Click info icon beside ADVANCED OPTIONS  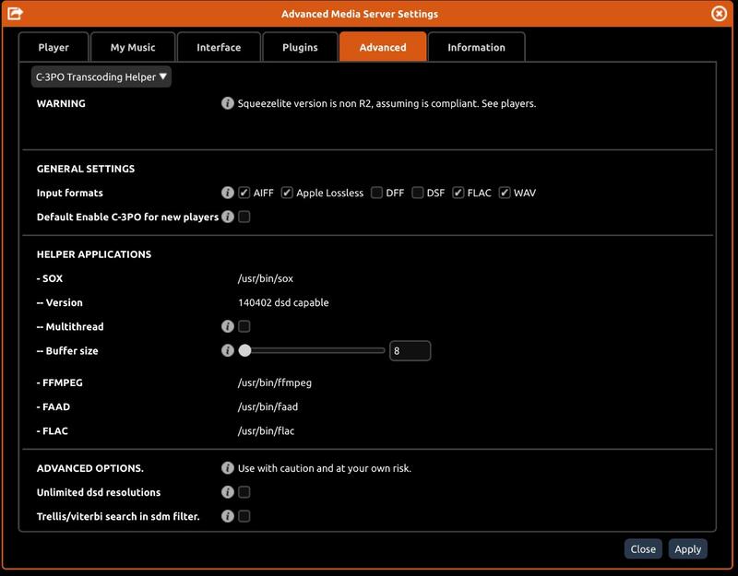click(228, 468)
